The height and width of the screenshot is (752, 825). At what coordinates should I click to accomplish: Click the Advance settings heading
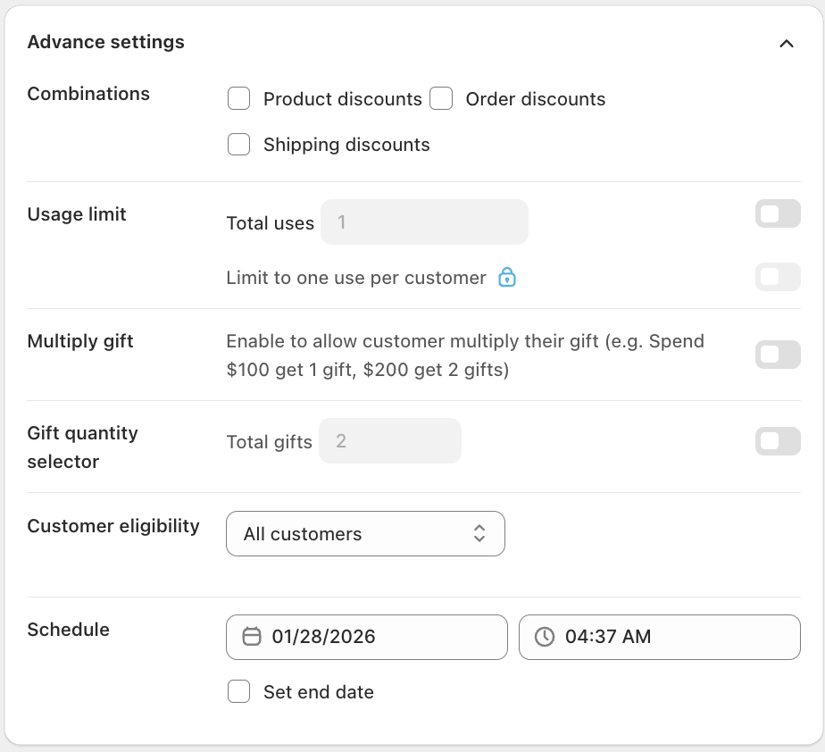coord(106,42)
